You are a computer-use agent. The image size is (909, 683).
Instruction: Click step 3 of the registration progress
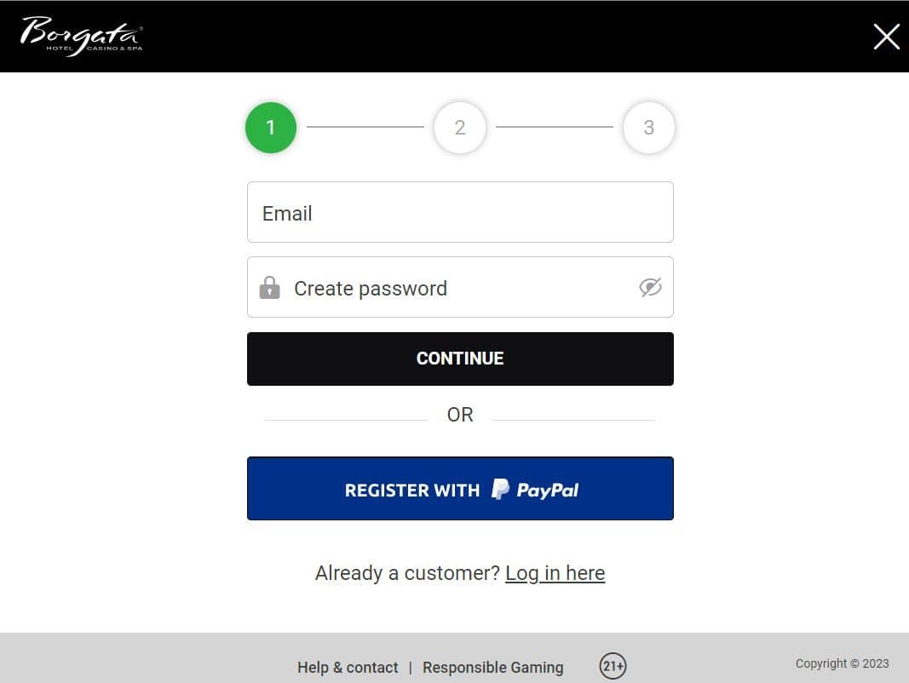649,127
